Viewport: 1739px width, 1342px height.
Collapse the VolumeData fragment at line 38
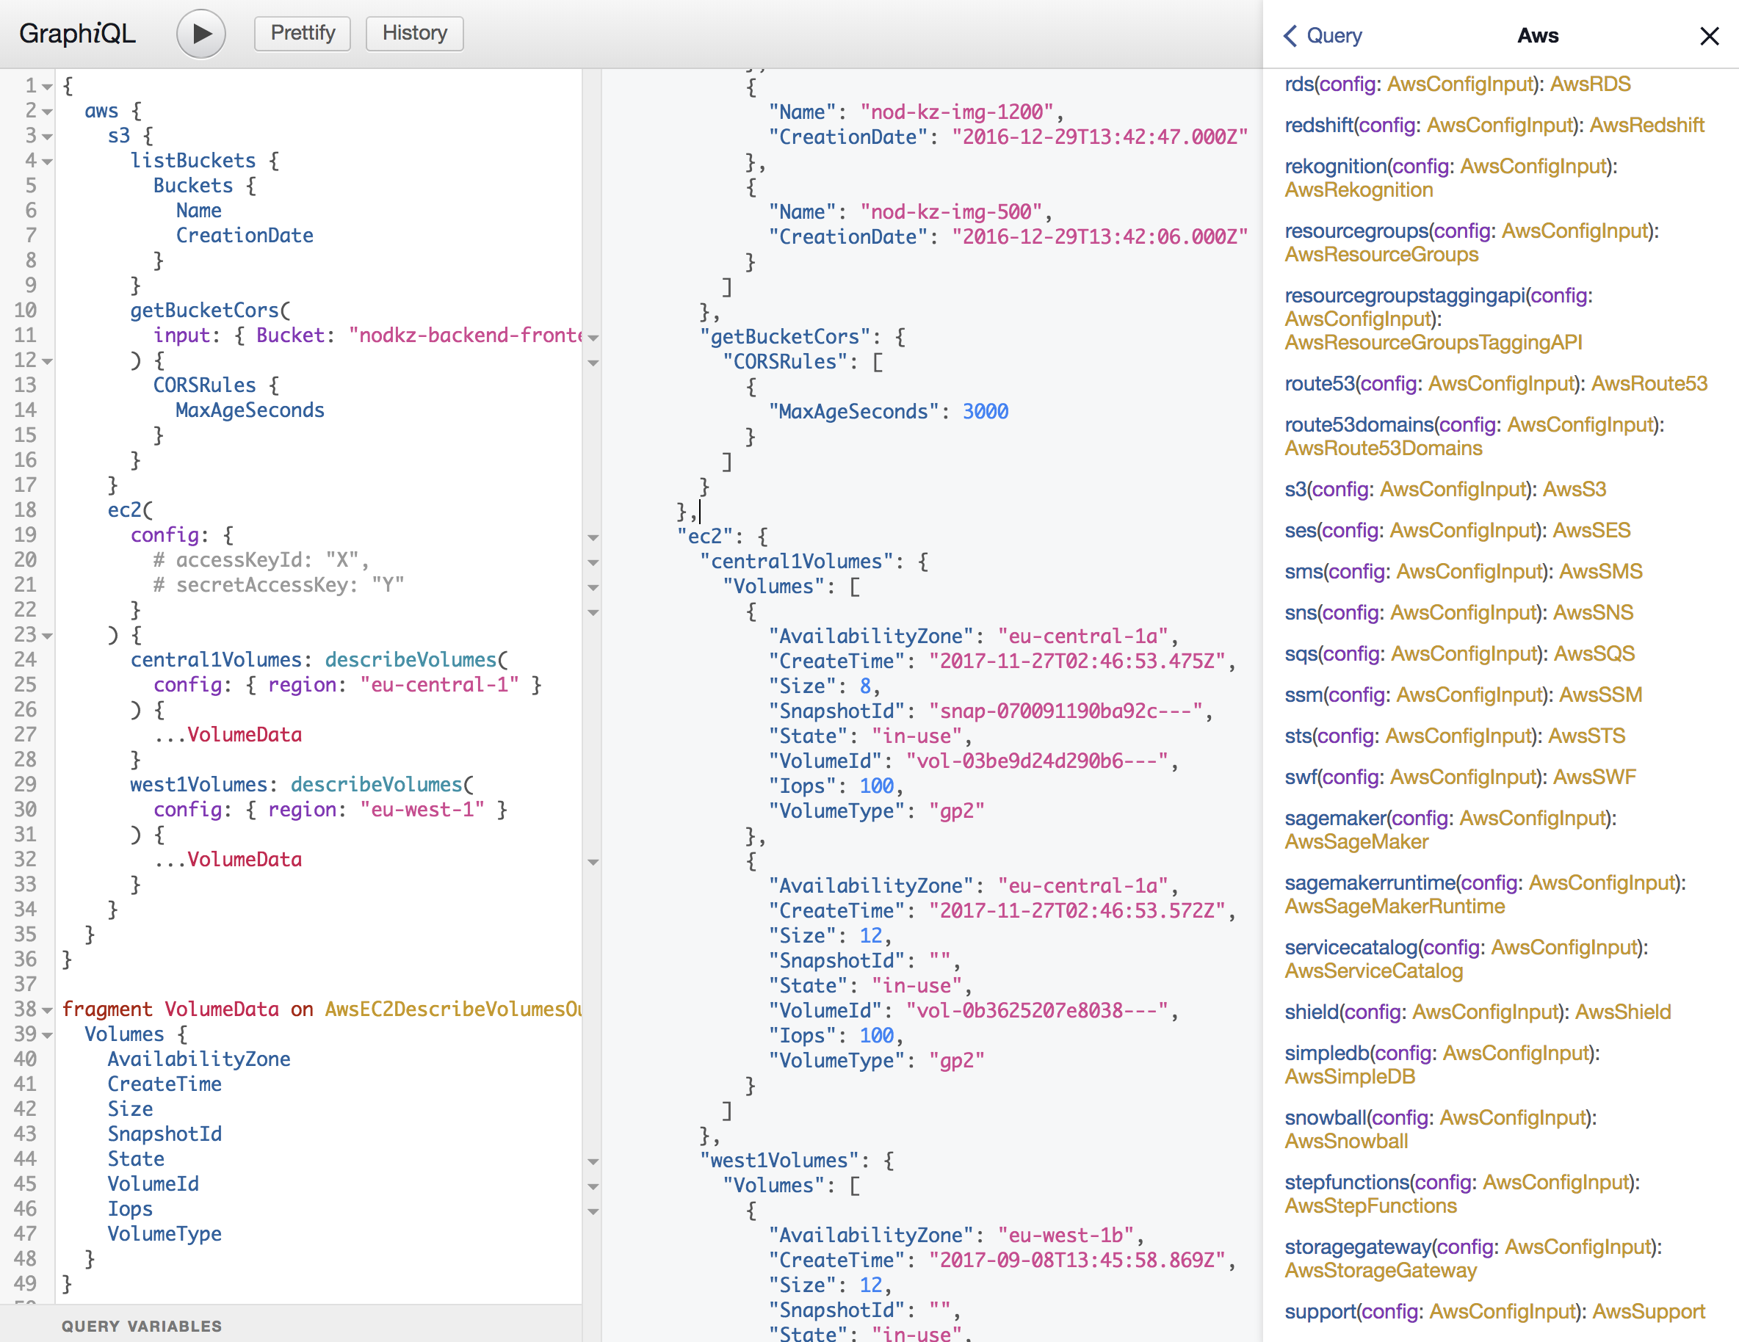[47, 1010]
